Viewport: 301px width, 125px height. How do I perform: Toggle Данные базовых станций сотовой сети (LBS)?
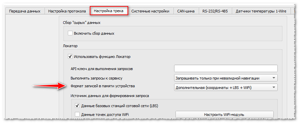pyautogui.click(x=77, y=106)
